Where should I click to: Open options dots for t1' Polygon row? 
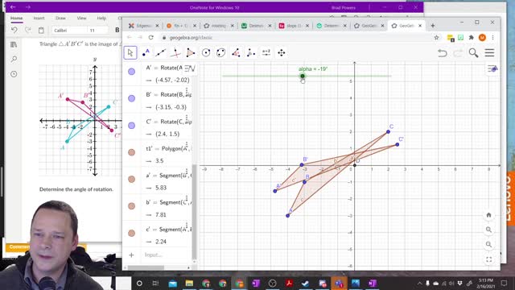(187, 145)
